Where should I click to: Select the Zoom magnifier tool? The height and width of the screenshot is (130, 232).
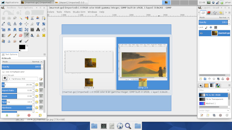pos(9,24)
